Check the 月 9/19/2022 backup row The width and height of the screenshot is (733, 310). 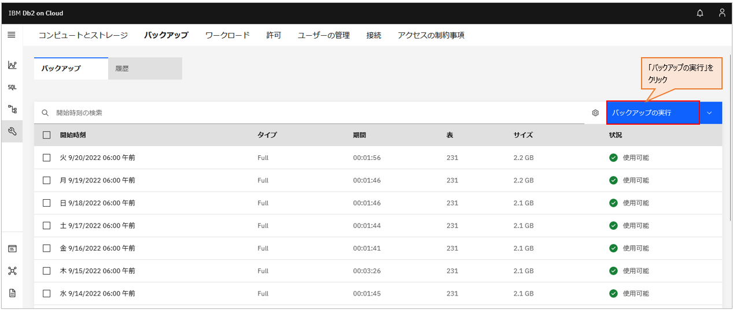click(47, 180)
